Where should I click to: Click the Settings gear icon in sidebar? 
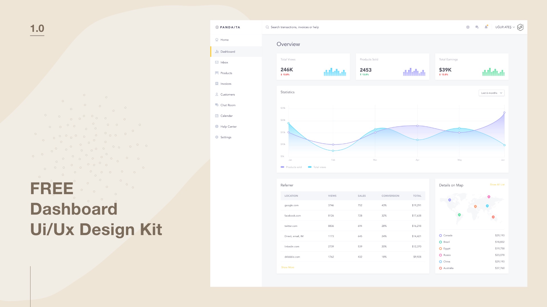217,137
